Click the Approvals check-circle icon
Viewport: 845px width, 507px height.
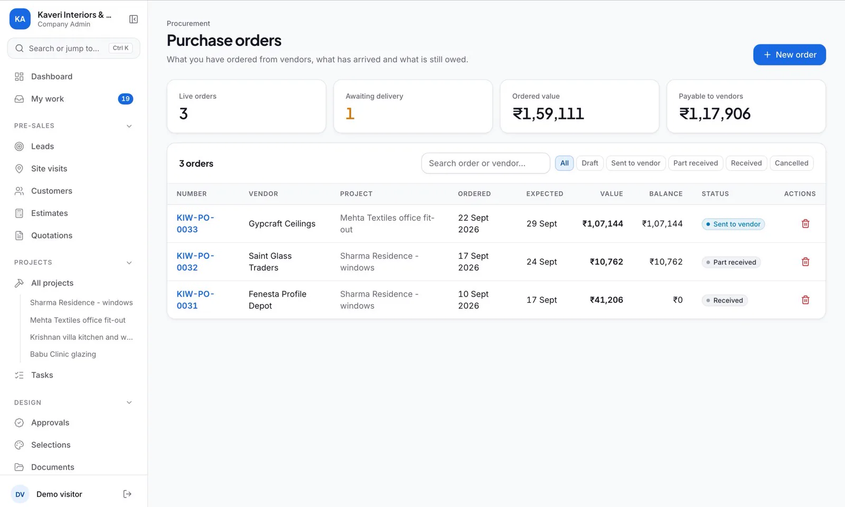(20, 422)
